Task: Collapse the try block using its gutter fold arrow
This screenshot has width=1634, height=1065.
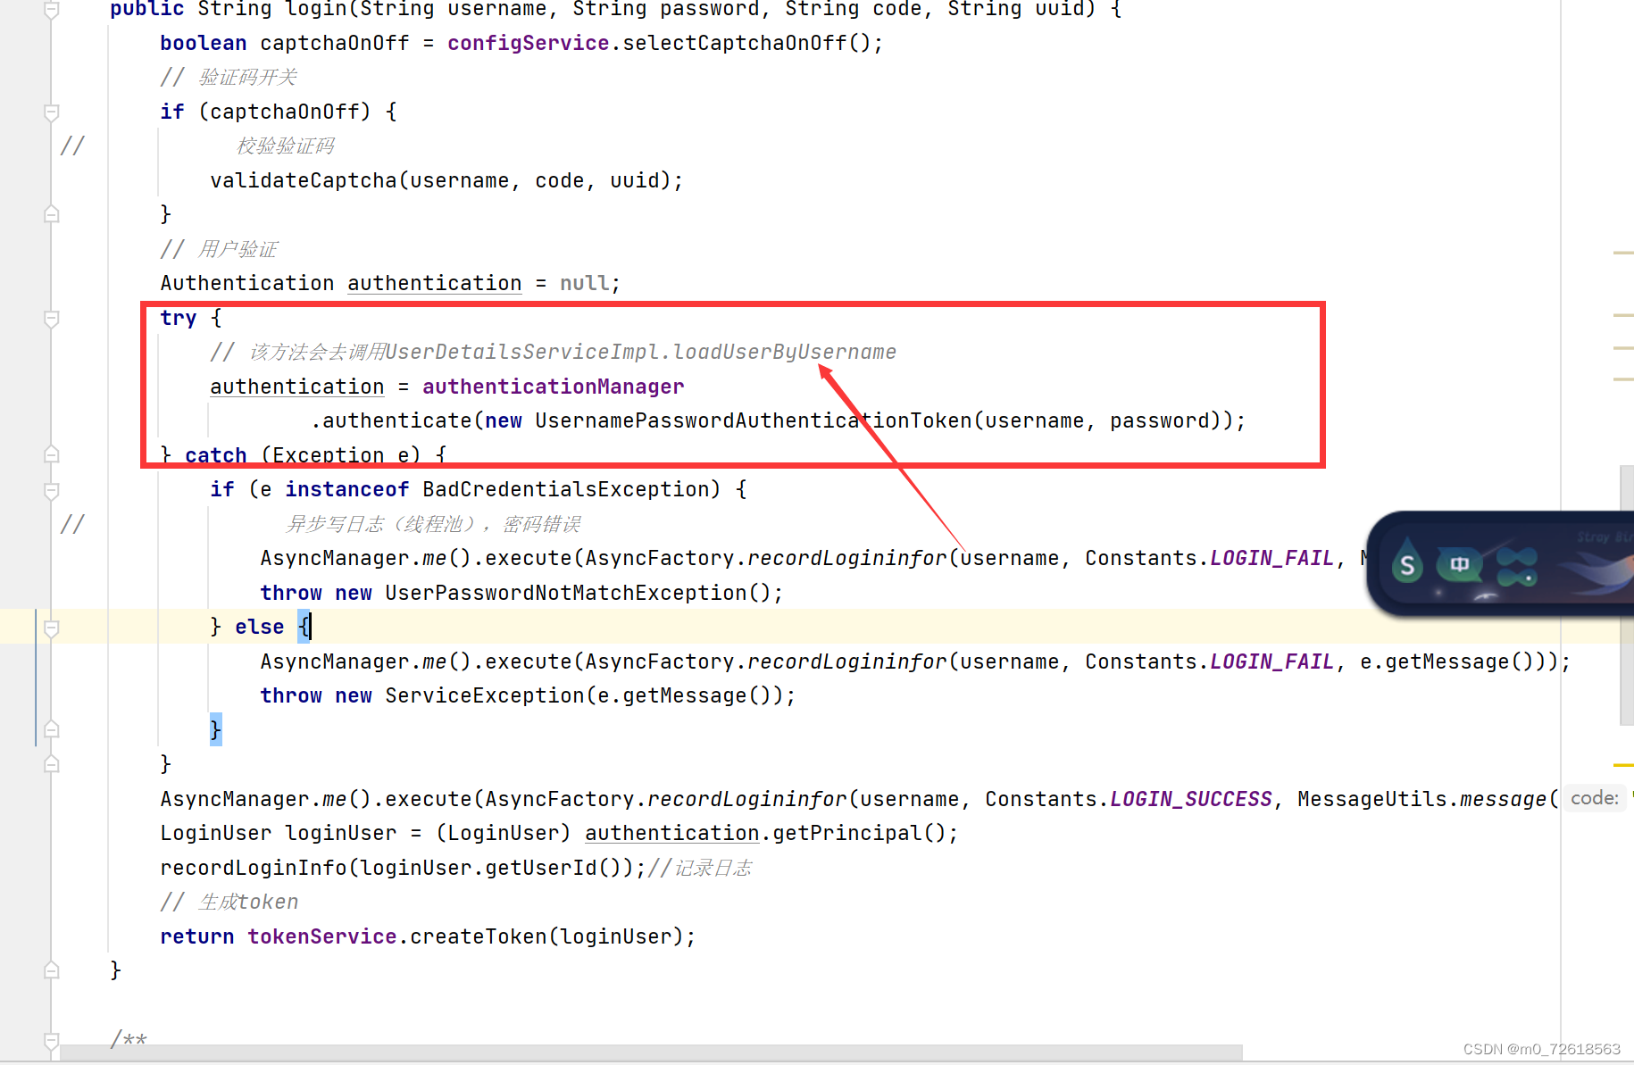Action: pyautogui.click(x=51, y=319)
